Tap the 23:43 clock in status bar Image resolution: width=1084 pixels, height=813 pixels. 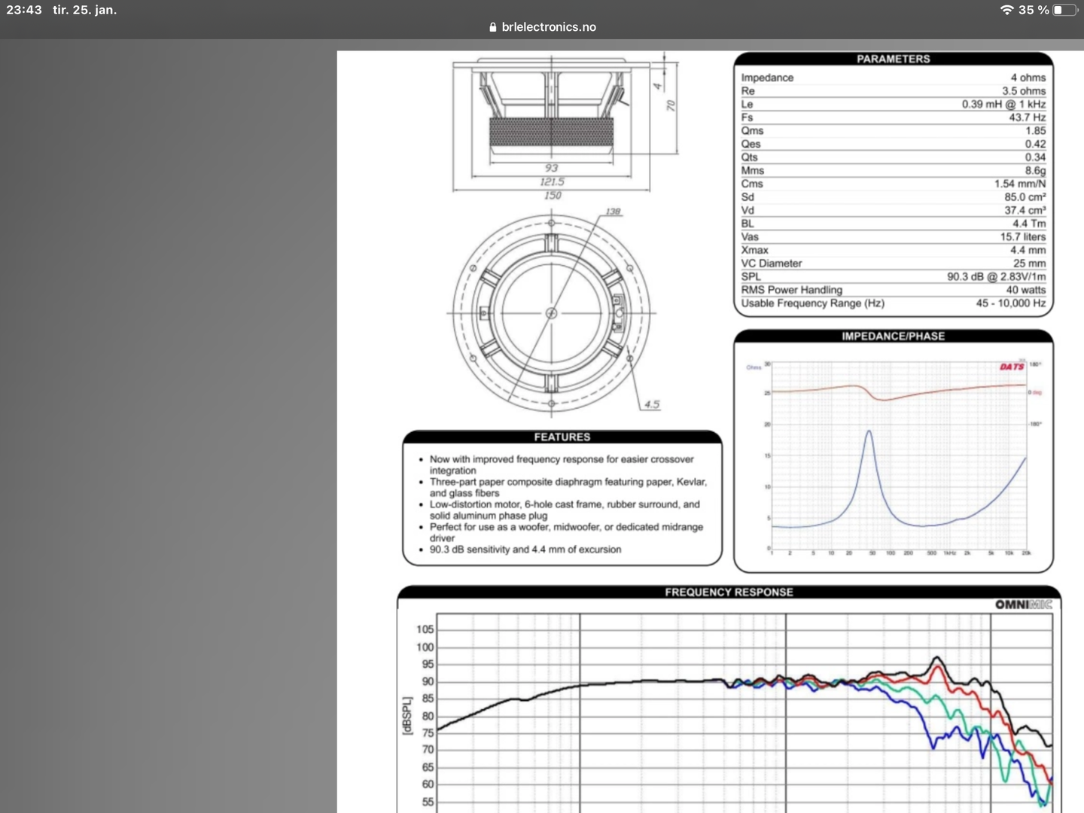click(x=24, y=10)
